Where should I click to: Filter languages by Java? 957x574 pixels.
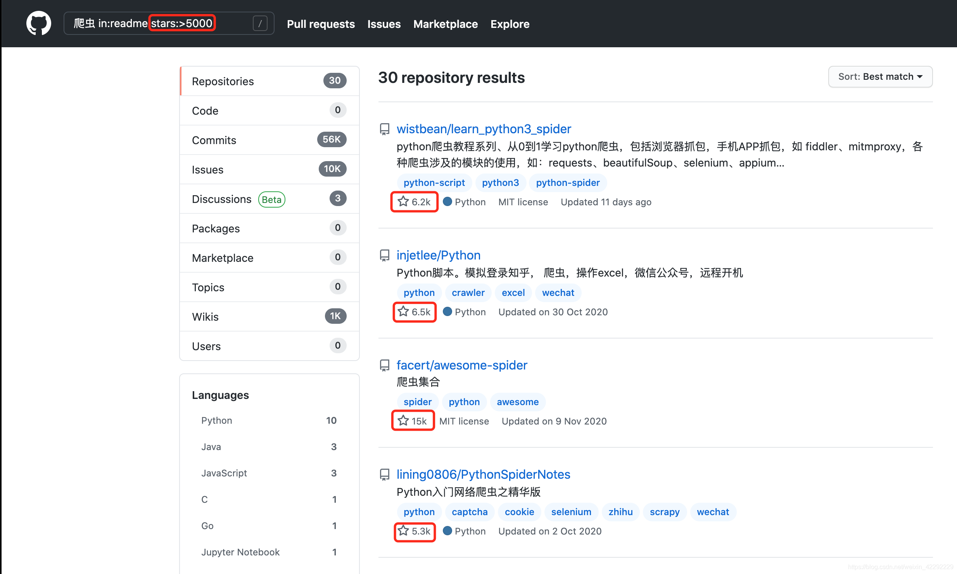[211, 447]
